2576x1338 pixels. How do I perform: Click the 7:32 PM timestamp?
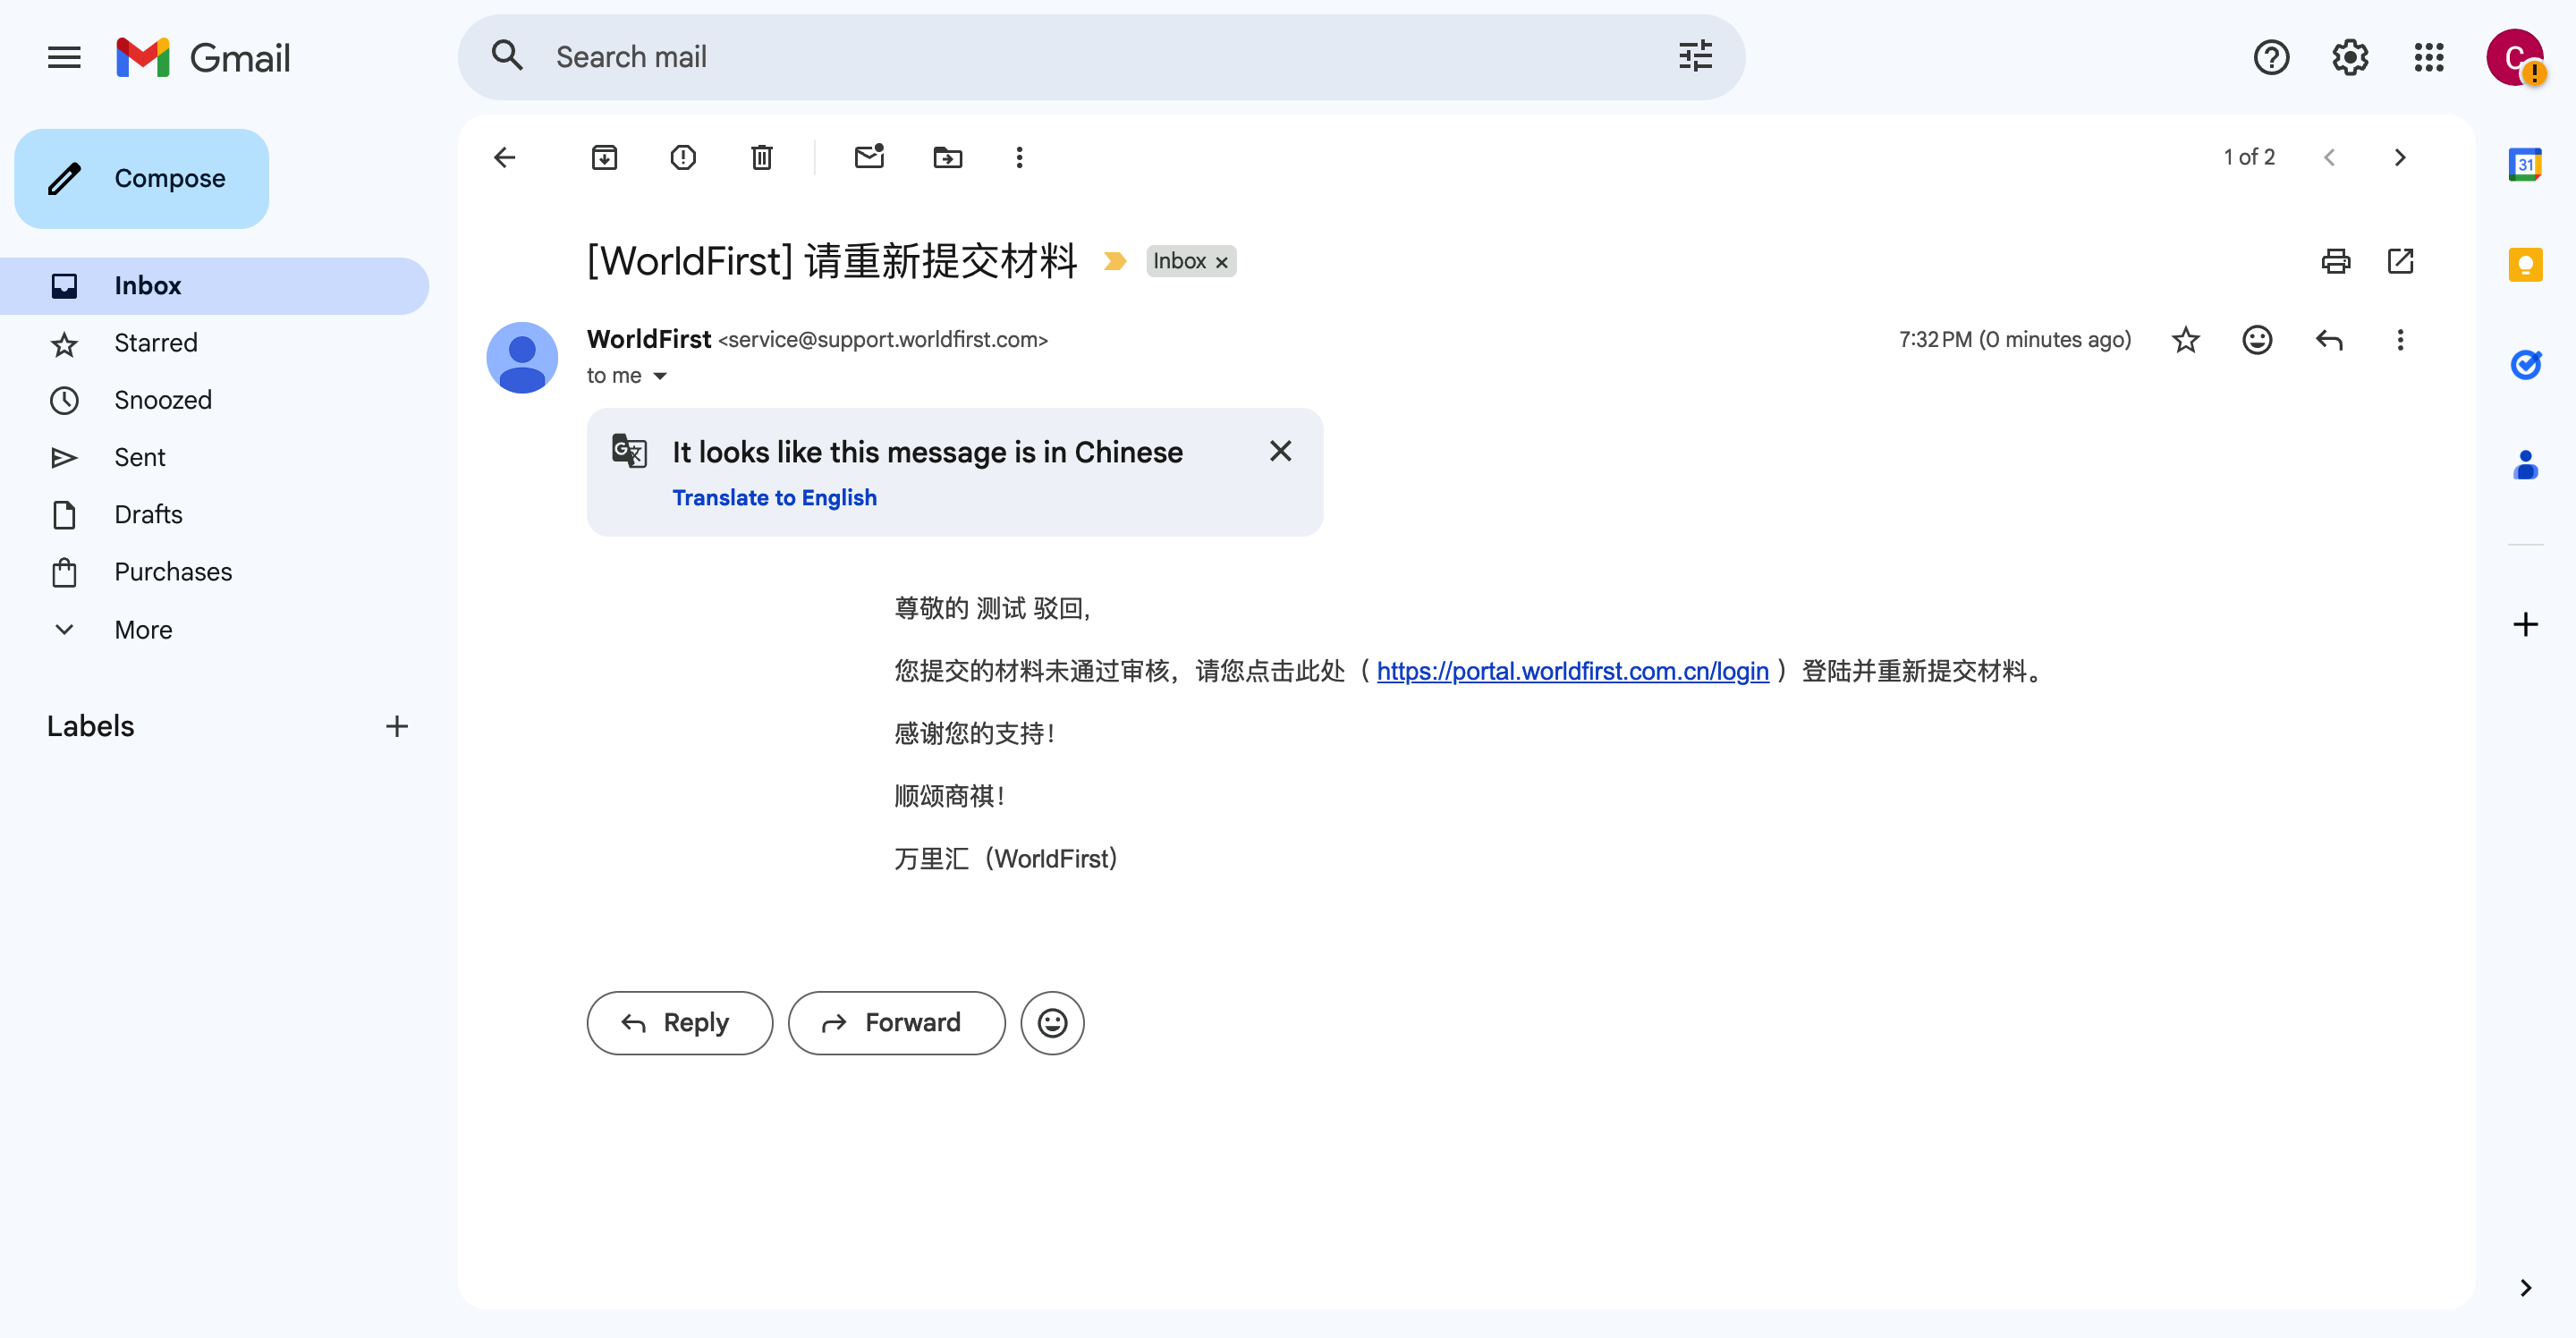tap(2014, 340)
